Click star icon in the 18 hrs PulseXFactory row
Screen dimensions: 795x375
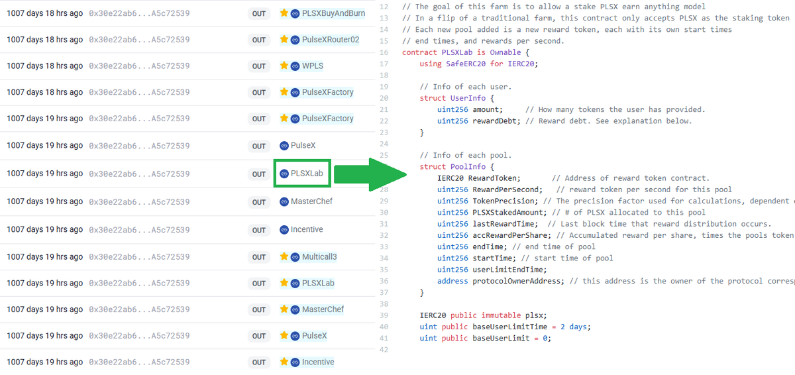[284, 92]
